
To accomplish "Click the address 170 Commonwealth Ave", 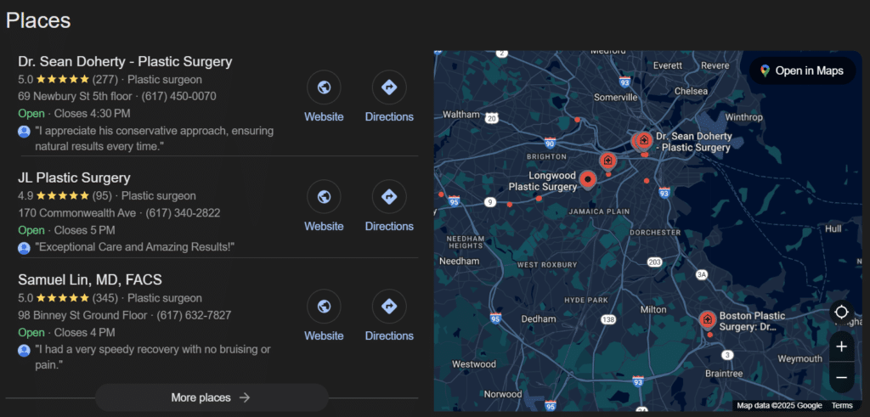I will (x=76, y=213).
